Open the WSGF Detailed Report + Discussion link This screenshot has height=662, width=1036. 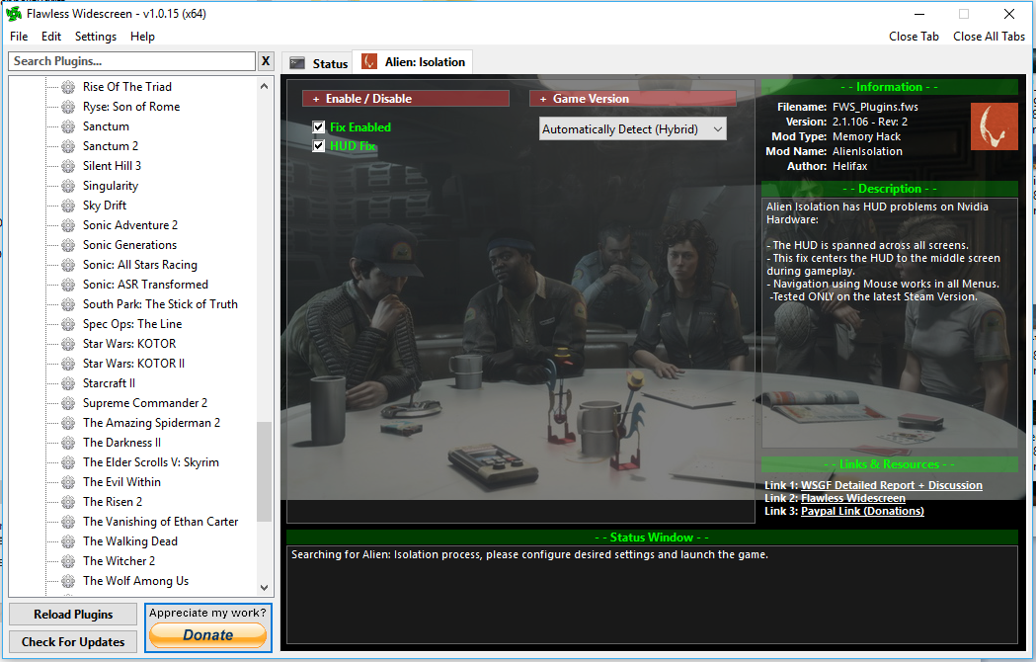891,485
